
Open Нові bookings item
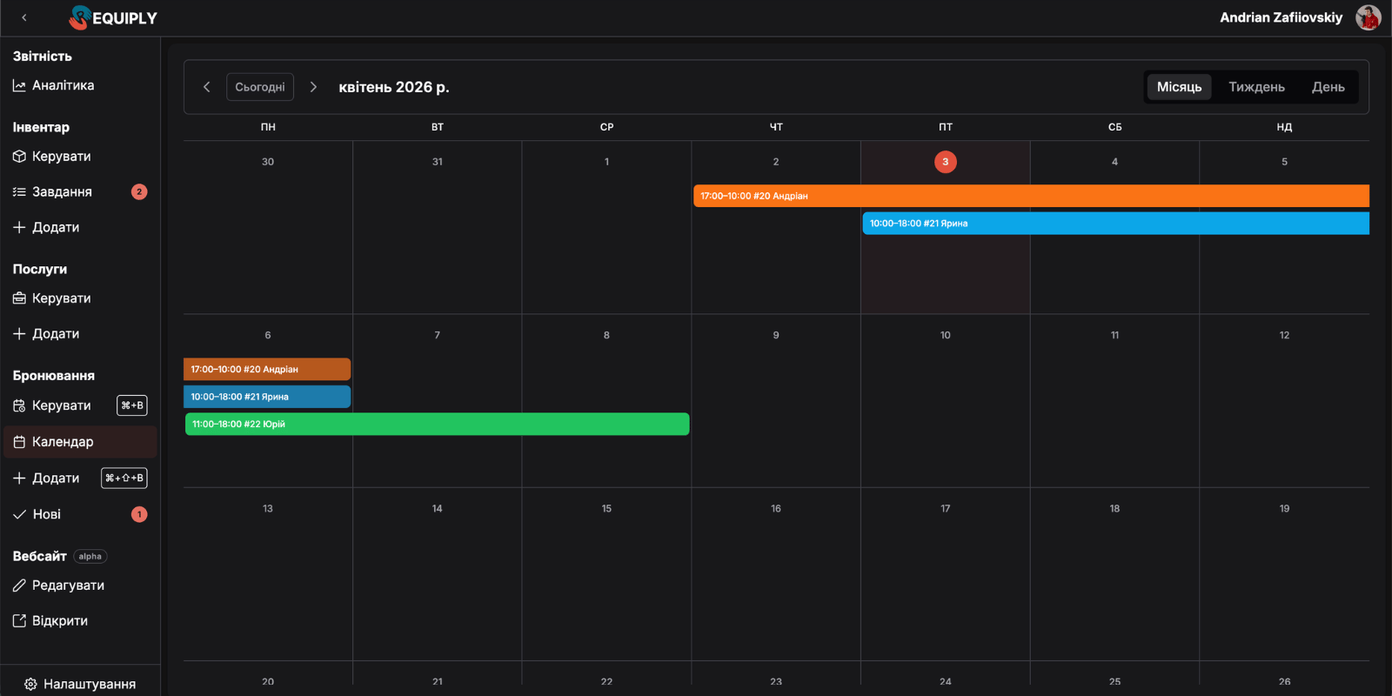point(47,514)
